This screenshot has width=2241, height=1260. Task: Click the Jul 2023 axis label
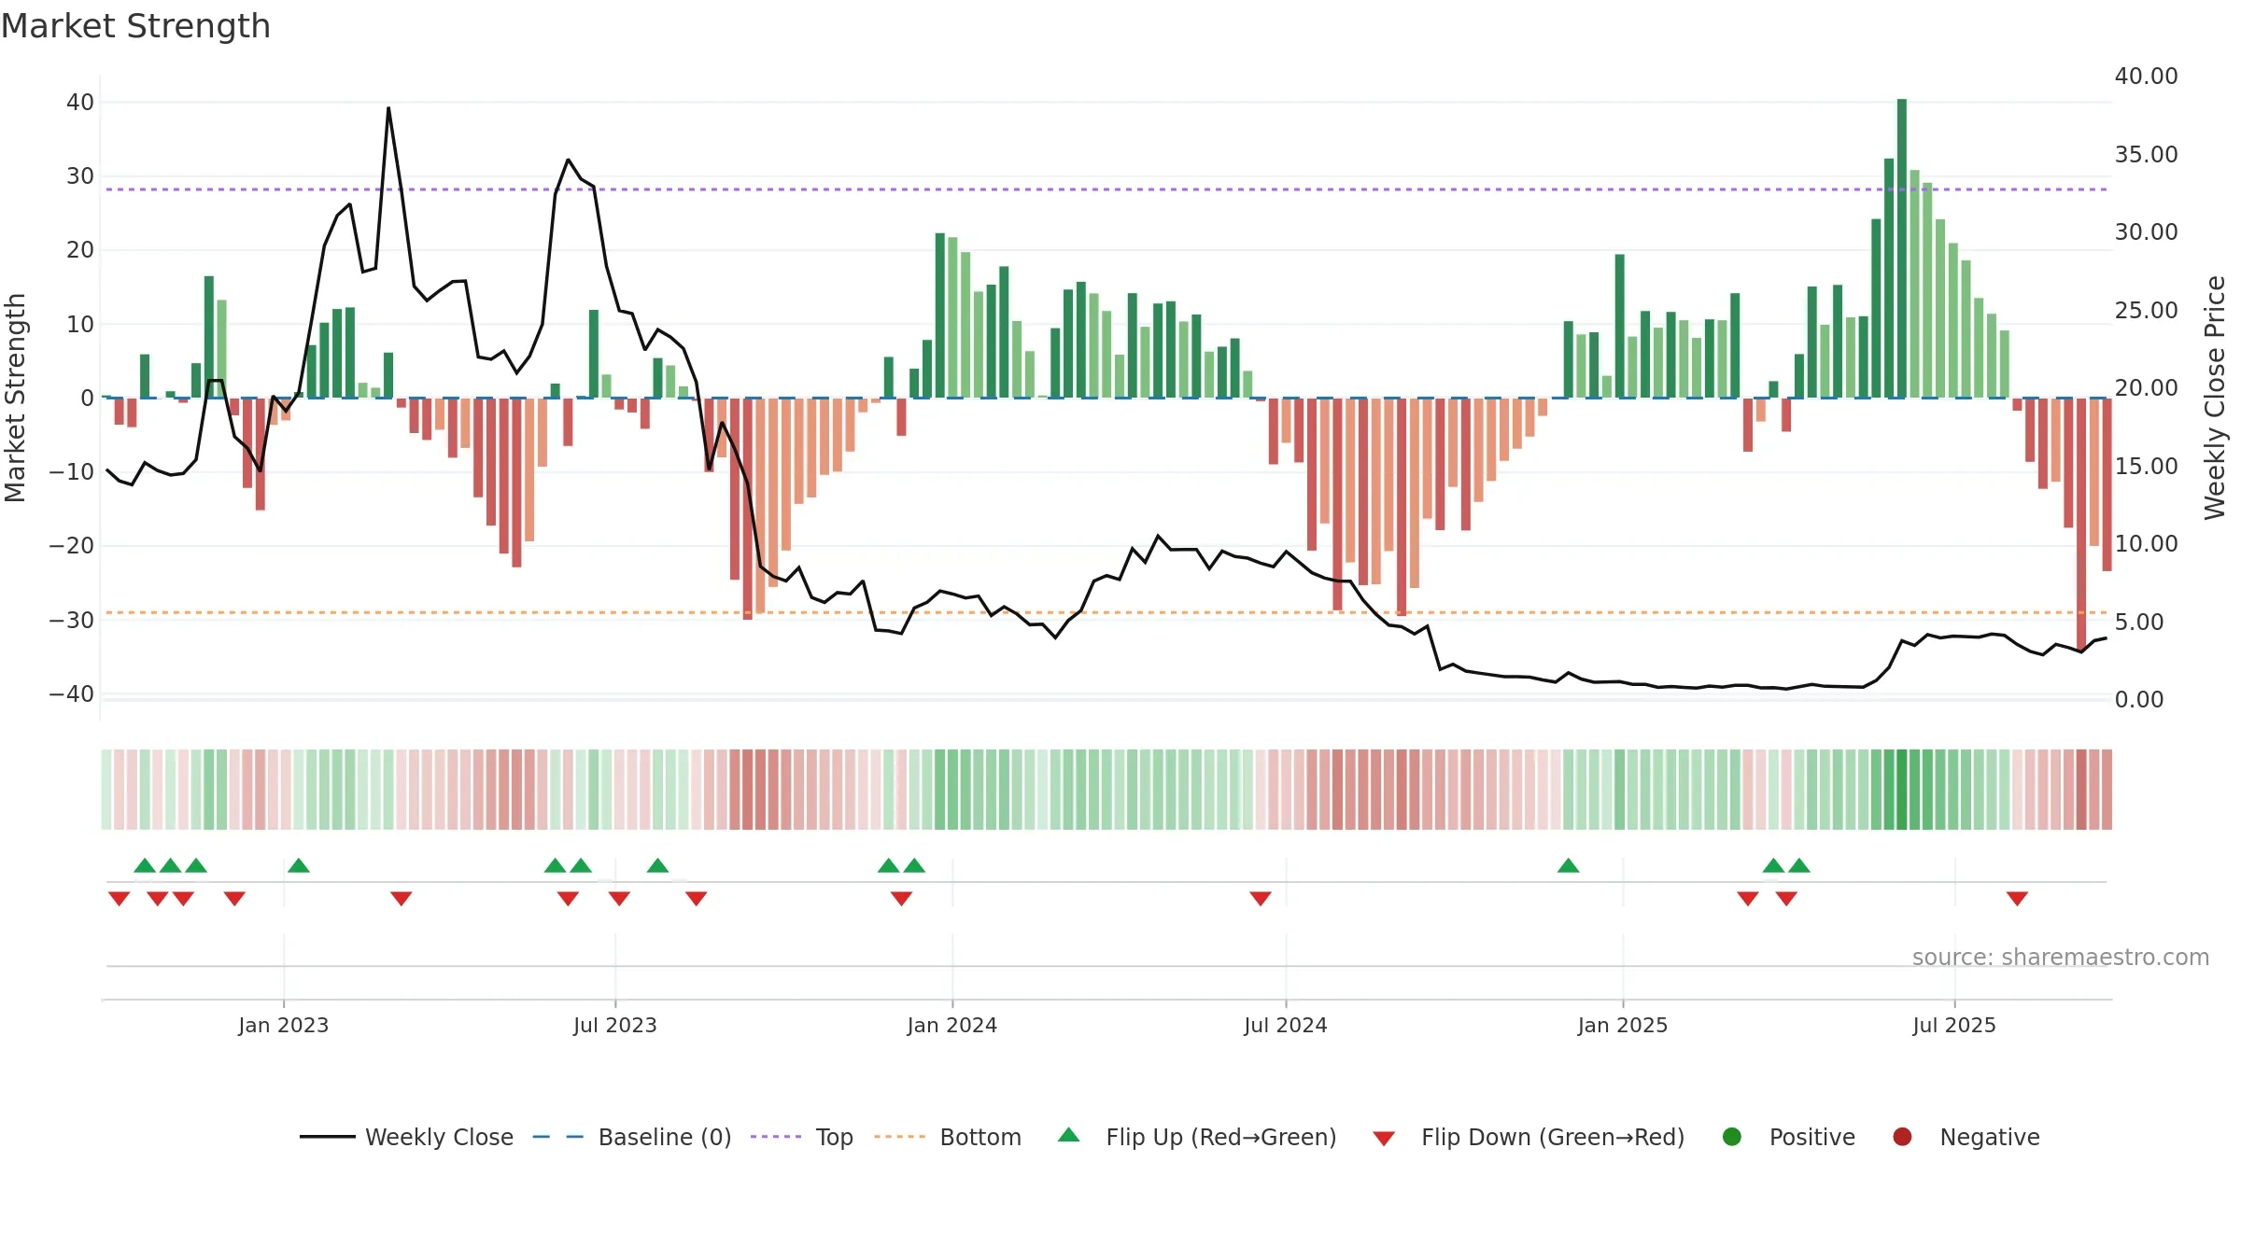[615, 1025]
